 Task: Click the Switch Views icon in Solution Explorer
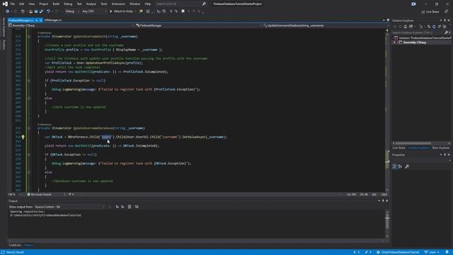411,27
